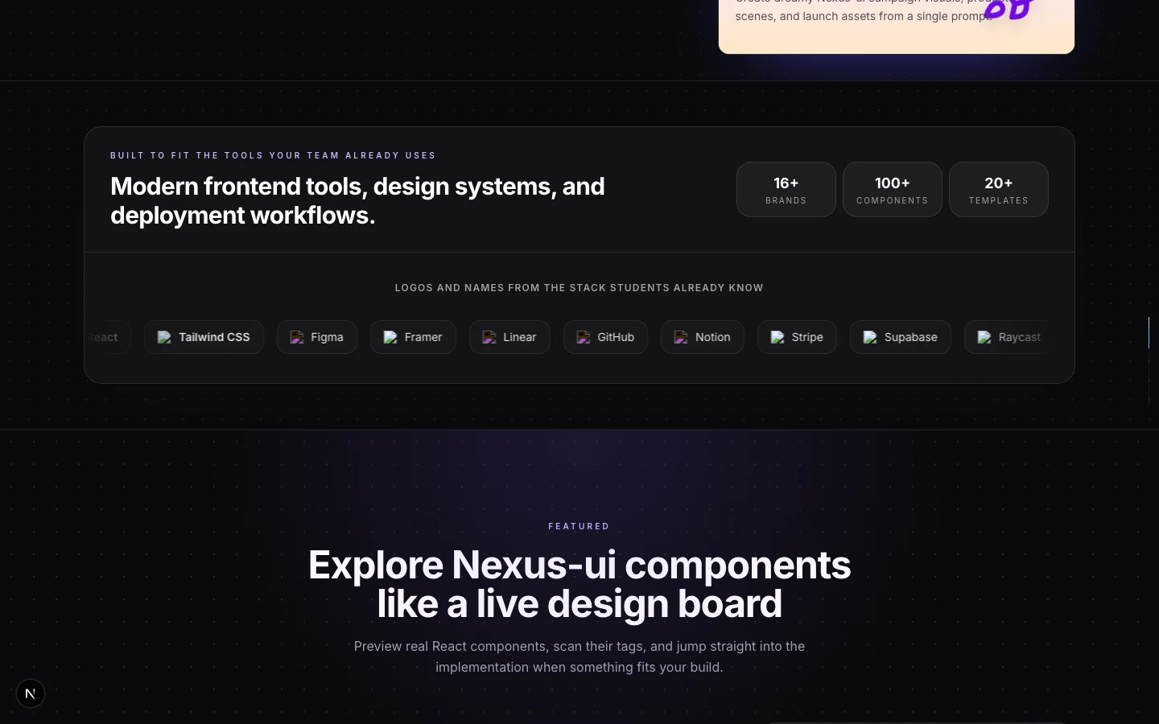Click 'Logos and names from the stack' caption

click(x=579, y=288)
